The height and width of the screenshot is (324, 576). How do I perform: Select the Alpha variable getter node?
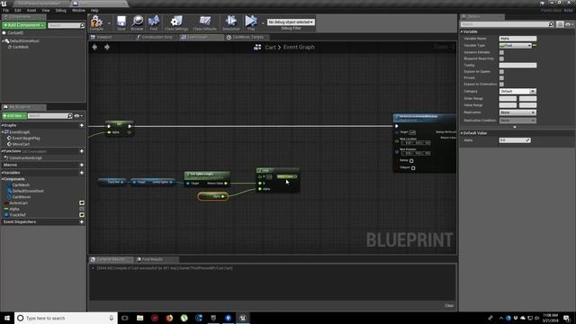tap(213, 196)
